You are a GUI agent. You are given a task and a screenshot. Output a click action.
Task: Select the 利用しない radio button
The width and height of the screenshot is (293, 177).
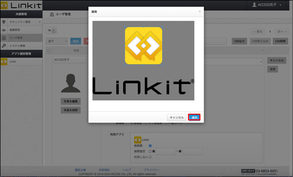150,157
